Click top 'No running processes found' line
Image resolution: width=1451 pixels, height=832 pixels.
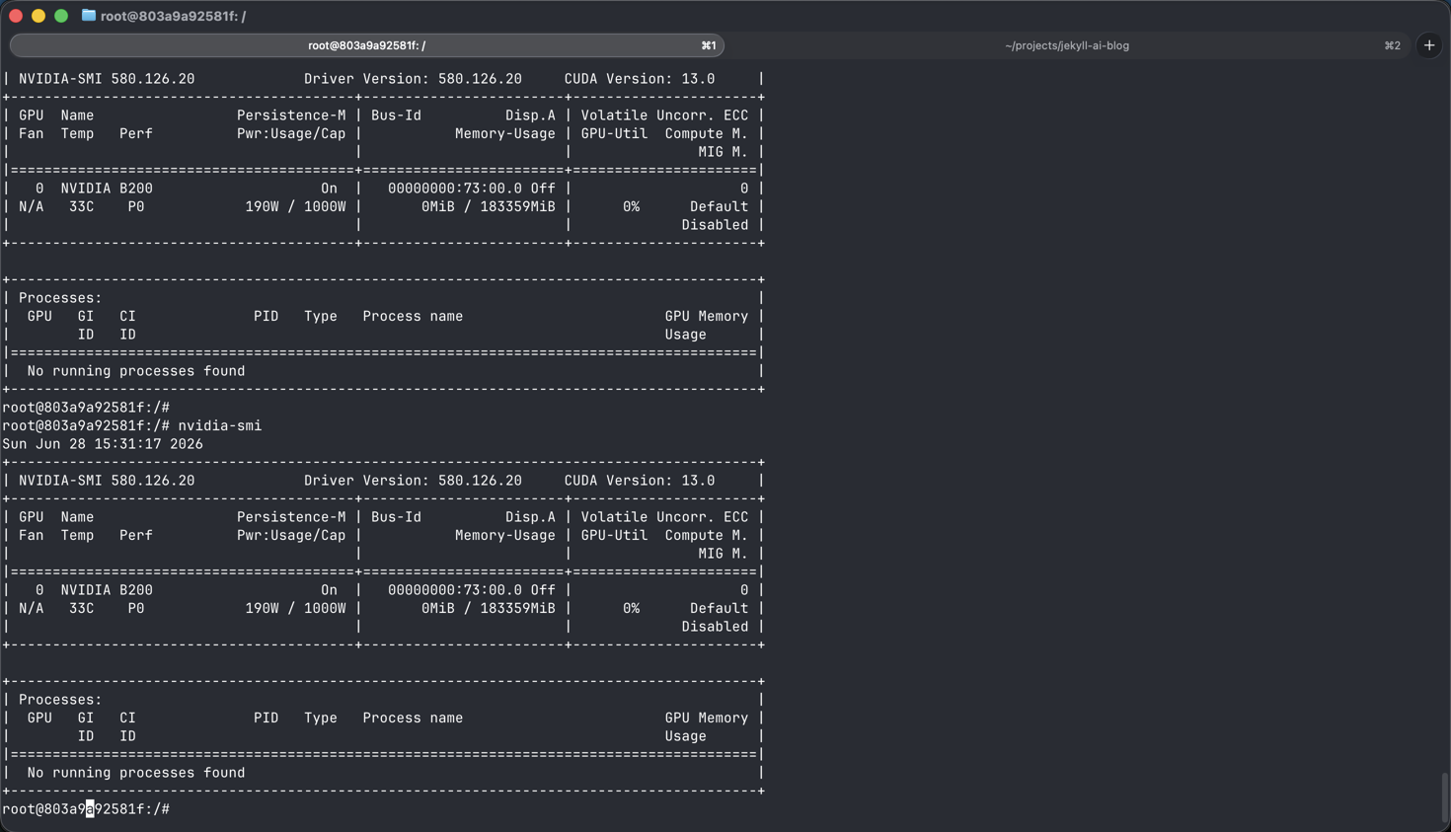(136, 371)
